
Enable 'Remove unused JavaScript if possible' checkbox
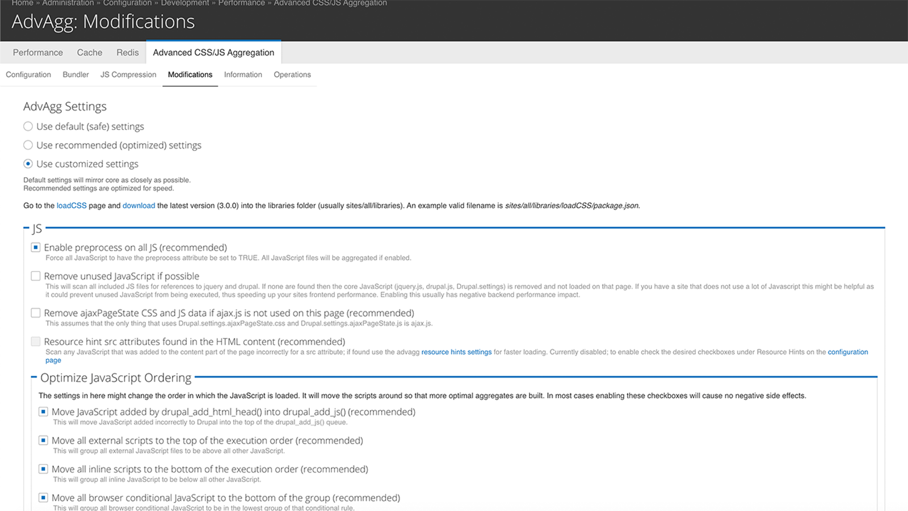tap(36, 276)
